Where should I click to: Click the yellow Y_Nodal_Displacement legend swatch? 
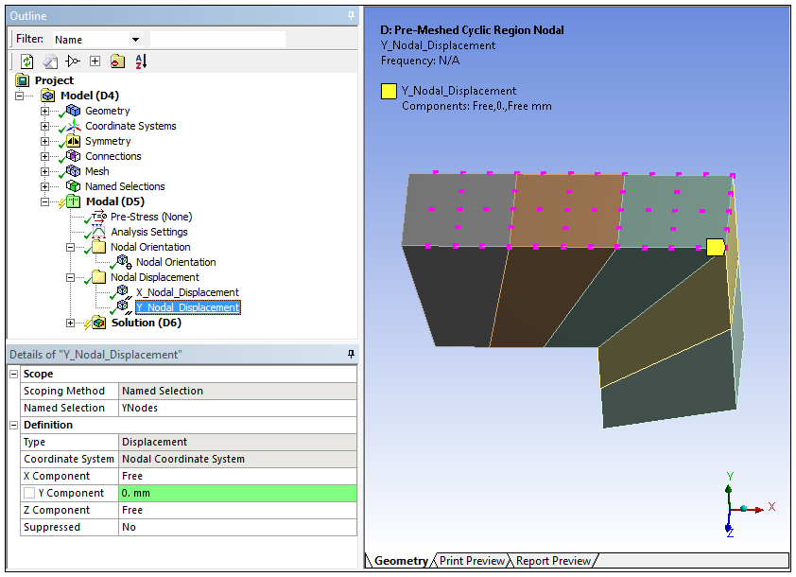(389, 92)
